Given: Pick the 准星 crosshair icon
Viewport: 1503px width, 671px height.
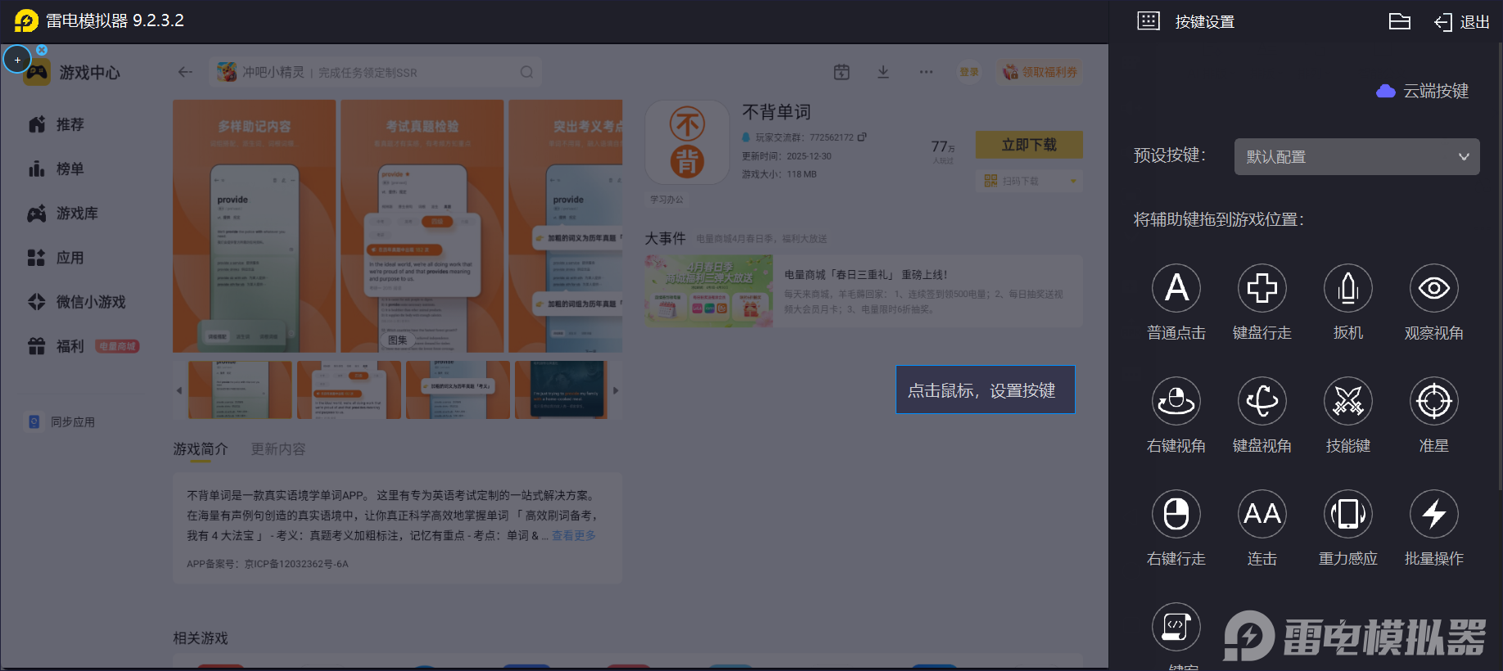Looking at the screenshot, I should (x=1434, y=401).
